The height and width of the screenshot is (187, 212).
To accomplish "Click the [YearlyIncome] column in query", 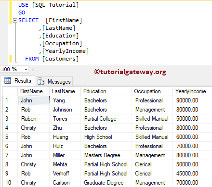I will point(66,51).
